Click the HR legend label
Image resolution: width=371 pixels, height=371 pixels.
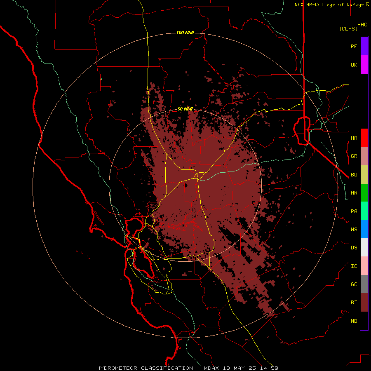354,193
